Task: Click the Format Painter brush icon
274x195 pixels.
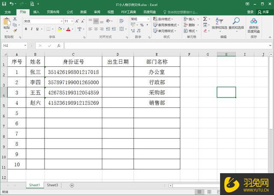Action: (x=15, y=31)
